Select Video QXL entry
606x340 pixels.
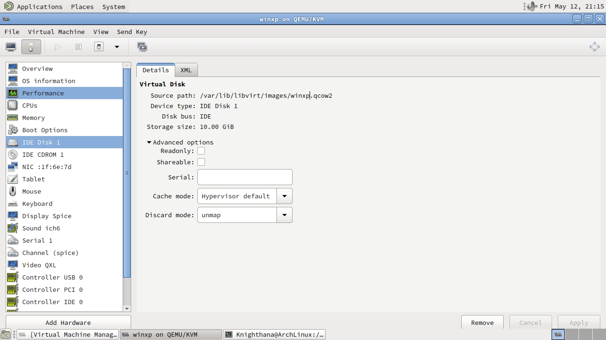click(64, 265)
